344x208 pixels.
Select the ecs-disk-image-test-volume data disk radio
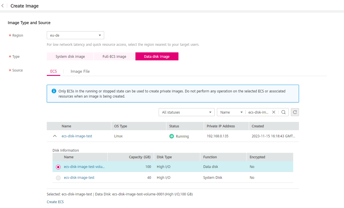tap(58, 167)
